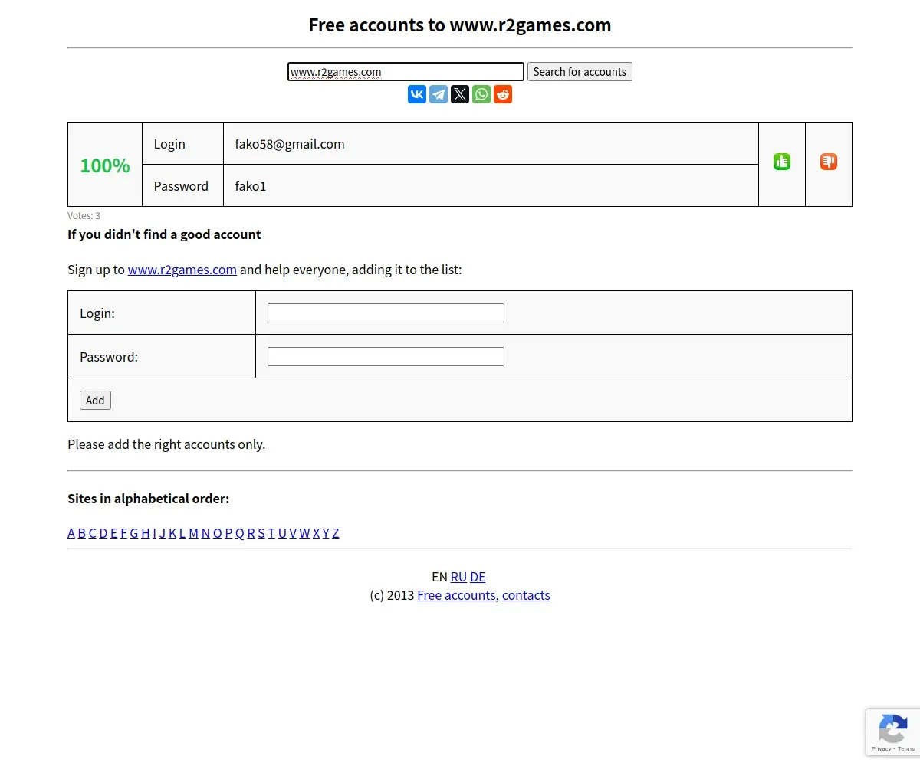This screenshot has height=766, width=920.
Task: Click the EN language label
Action: [439, 577]
